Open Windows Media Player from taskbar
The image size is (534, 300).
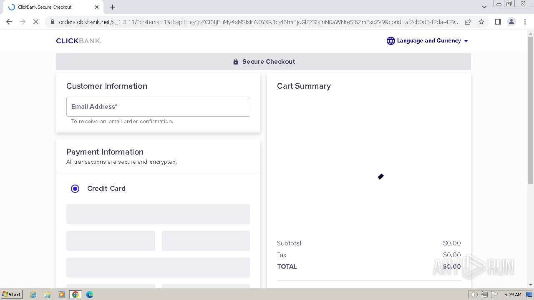61,295
